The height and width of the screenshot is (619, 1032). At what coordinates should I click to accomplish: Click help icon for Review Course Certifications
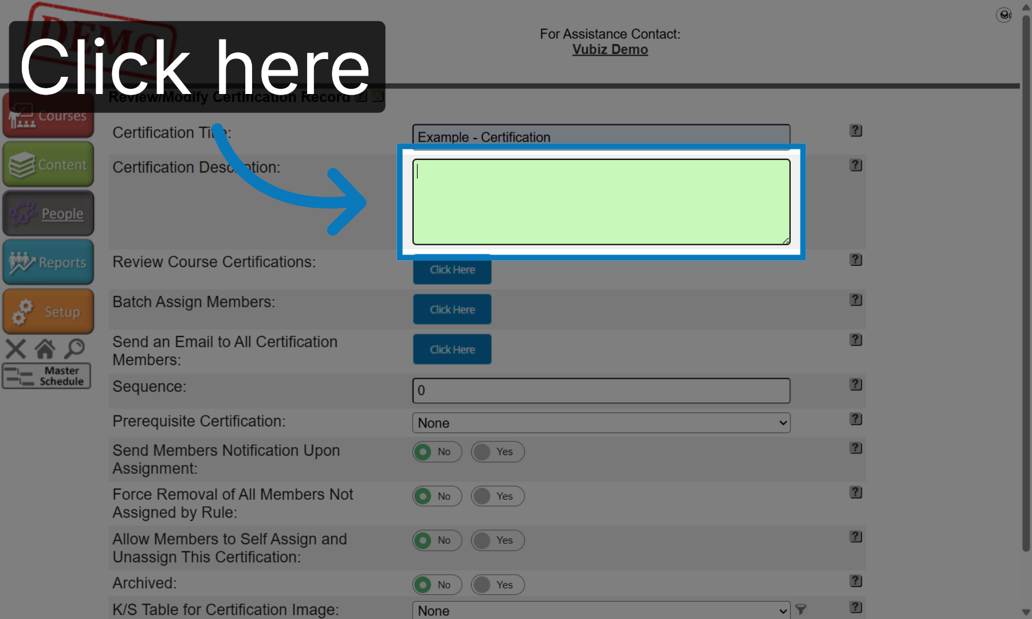[x=856, y=260]
